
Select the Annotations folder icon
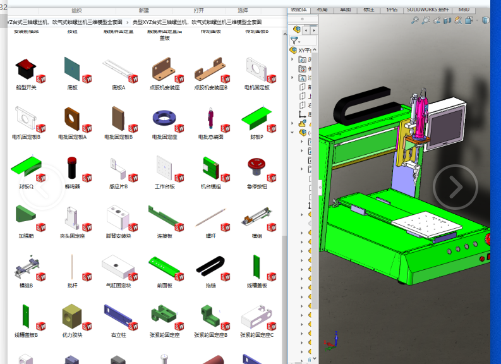coord(302,78)
